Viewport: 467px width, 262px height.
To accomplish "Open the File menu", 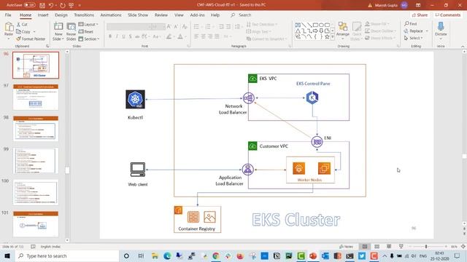I will point(8,15).
